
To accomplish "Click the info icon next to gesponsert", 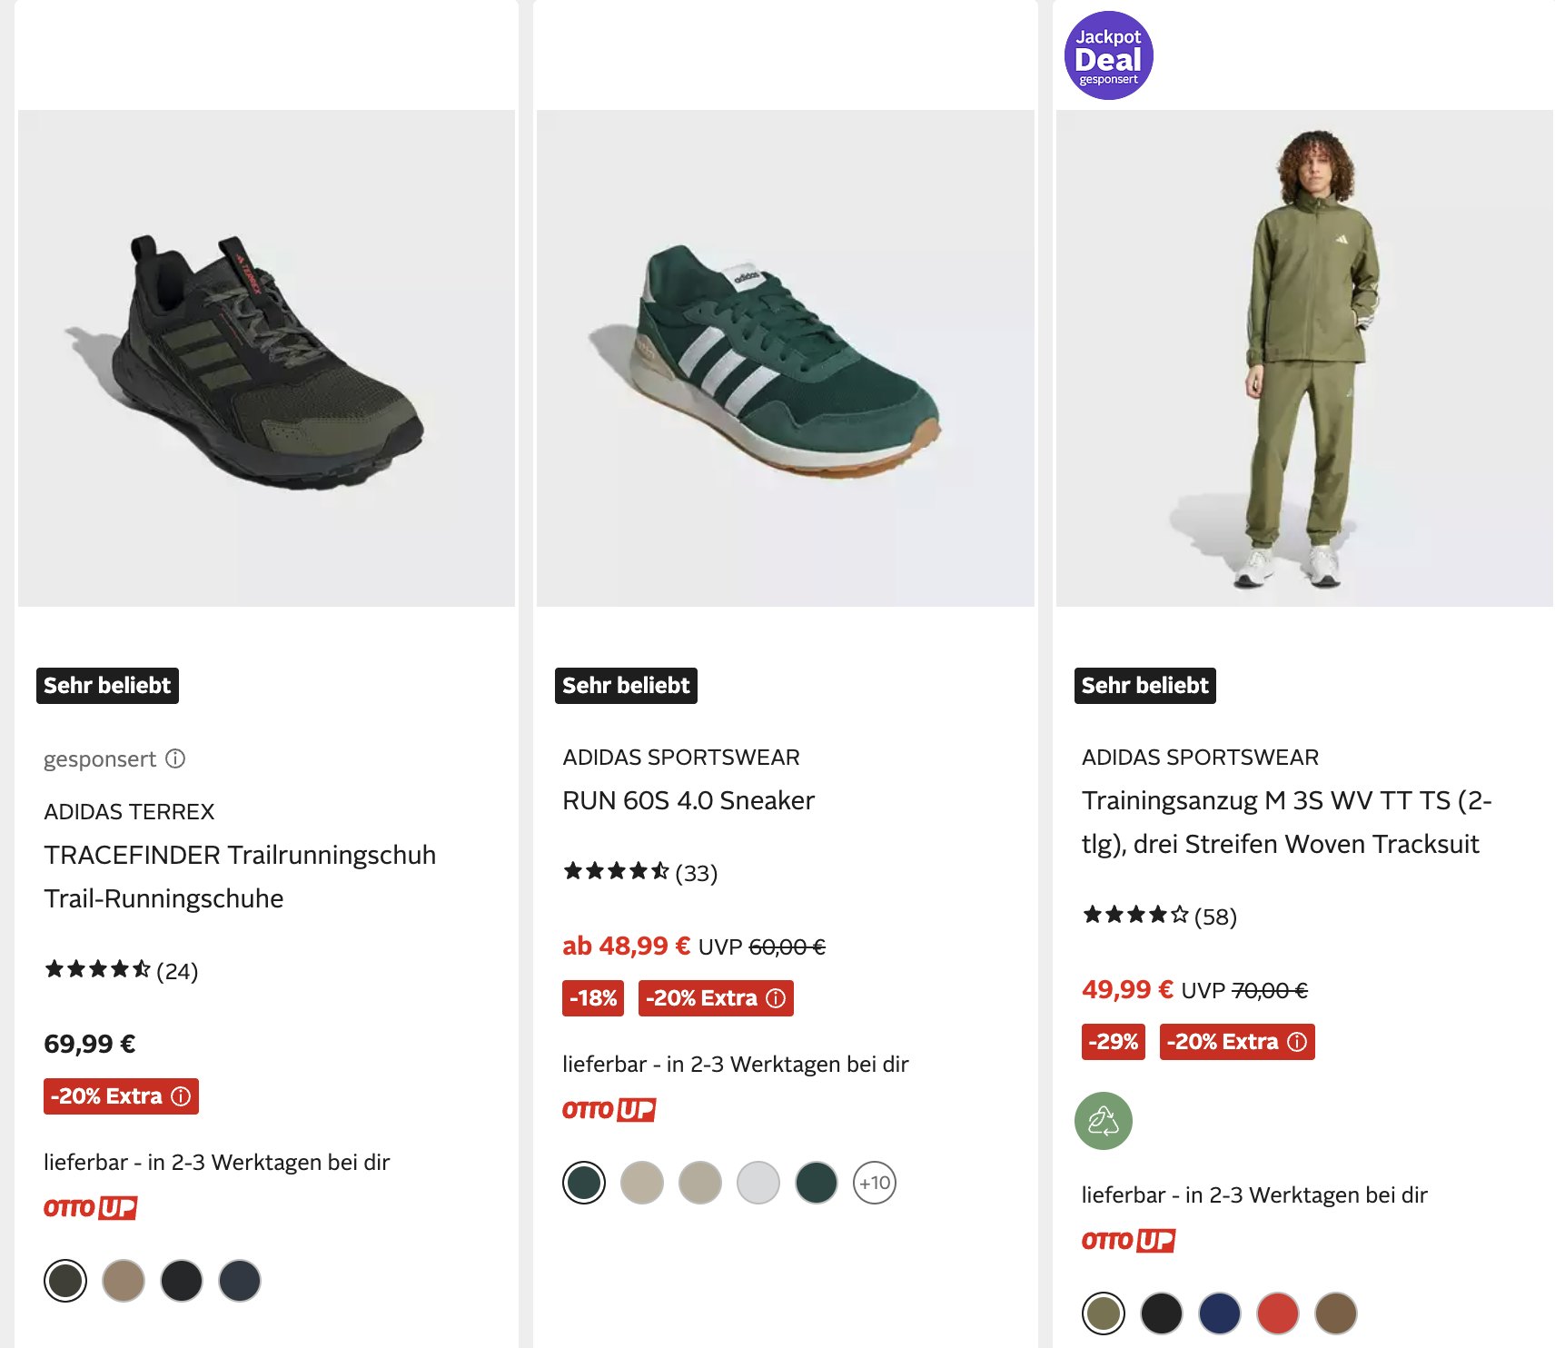I will [x=175, y=758].
